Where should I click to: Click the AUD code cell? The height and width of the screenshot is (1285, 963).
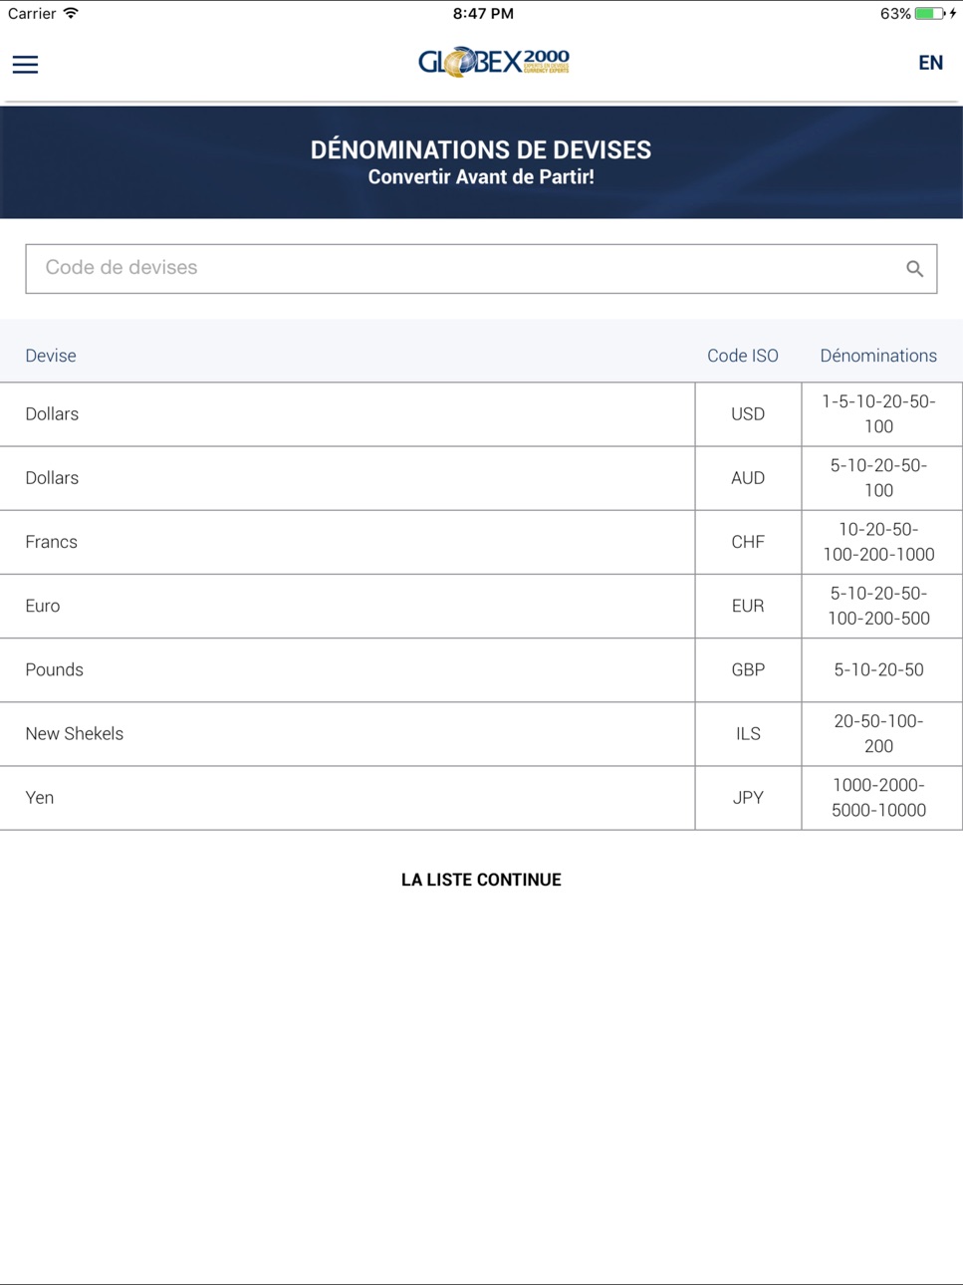(x=748, y=478)
